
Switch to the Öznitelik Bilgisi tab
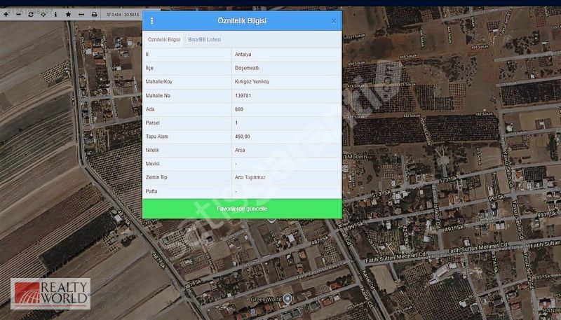click(164, 40)
